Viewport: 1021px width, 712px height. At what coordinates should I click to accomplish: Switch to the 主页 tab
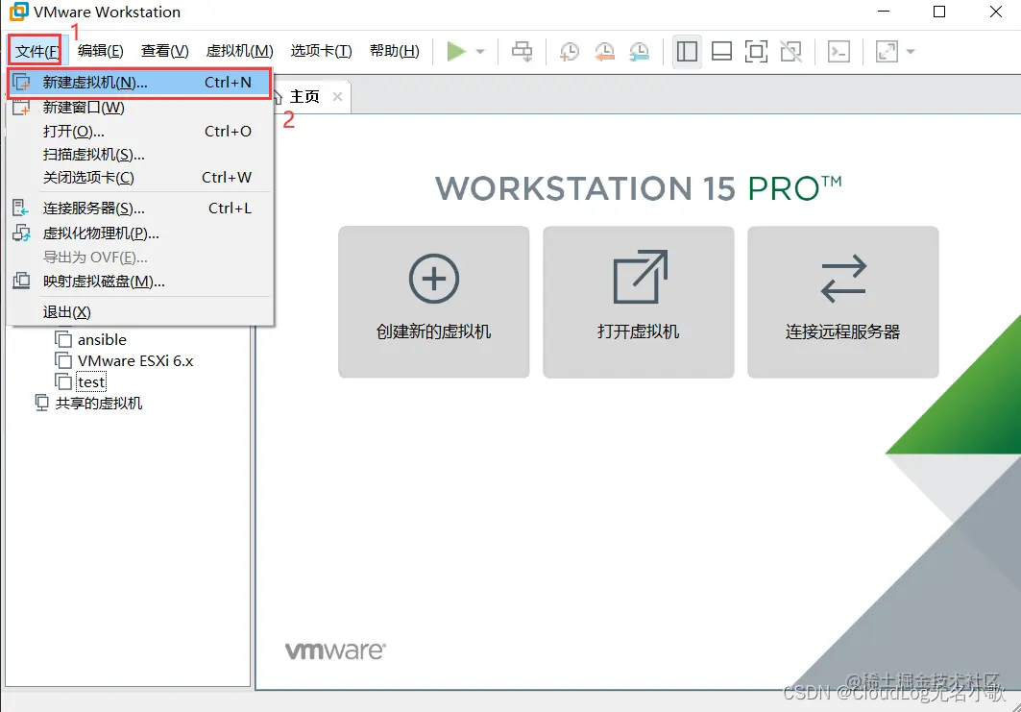tap(304, 97)
